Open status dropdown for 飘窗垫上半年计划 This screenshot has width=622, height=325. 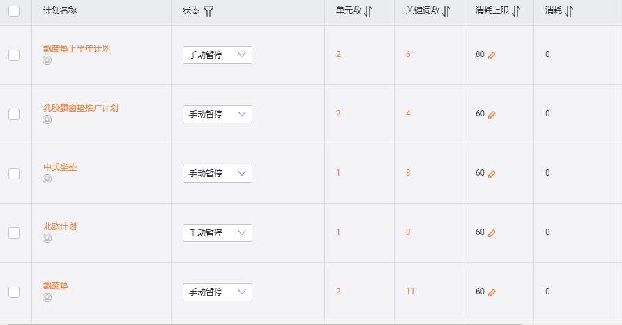[218, 55]
